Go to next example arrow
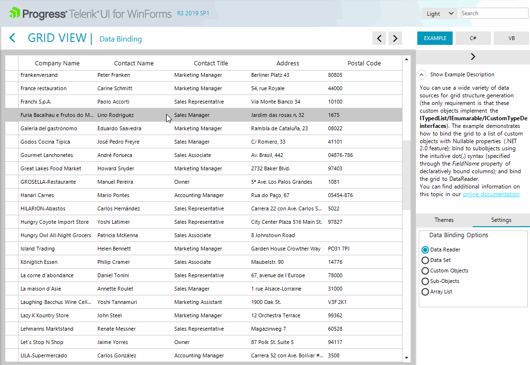 pos(395,38)
